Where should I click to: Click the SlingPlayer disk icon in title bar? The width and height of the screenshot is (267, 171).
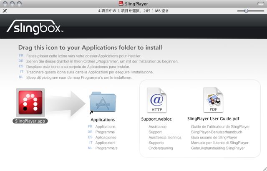click(x=121, y=4)
